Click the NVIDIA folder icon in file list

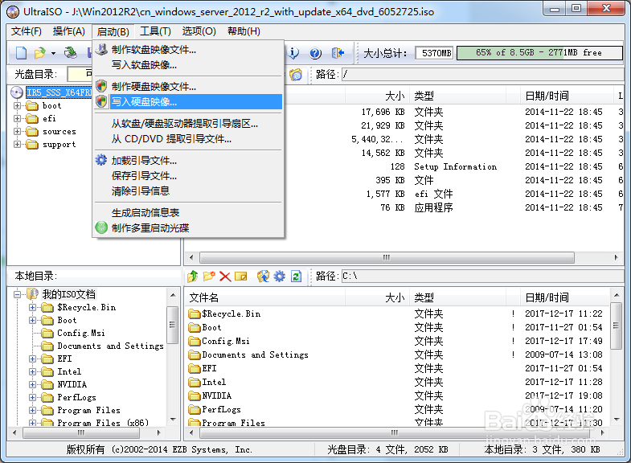pos(195,395)
